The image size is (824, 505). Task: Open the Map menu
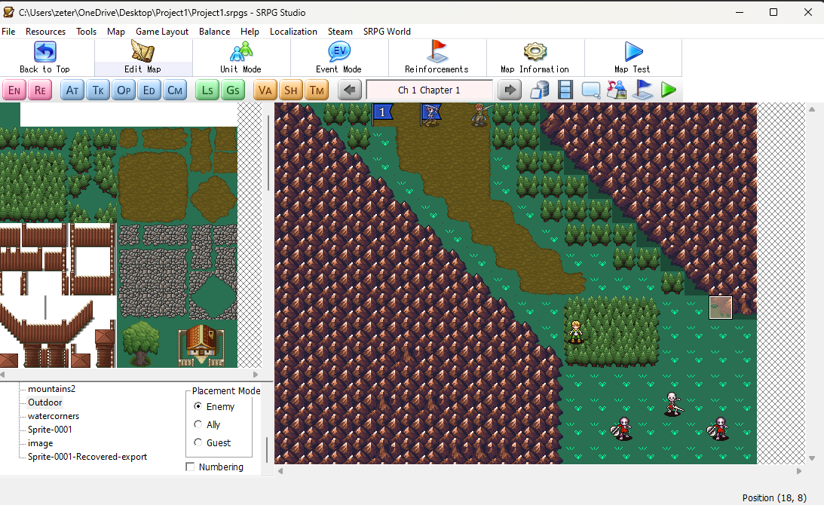click(116, 32)
